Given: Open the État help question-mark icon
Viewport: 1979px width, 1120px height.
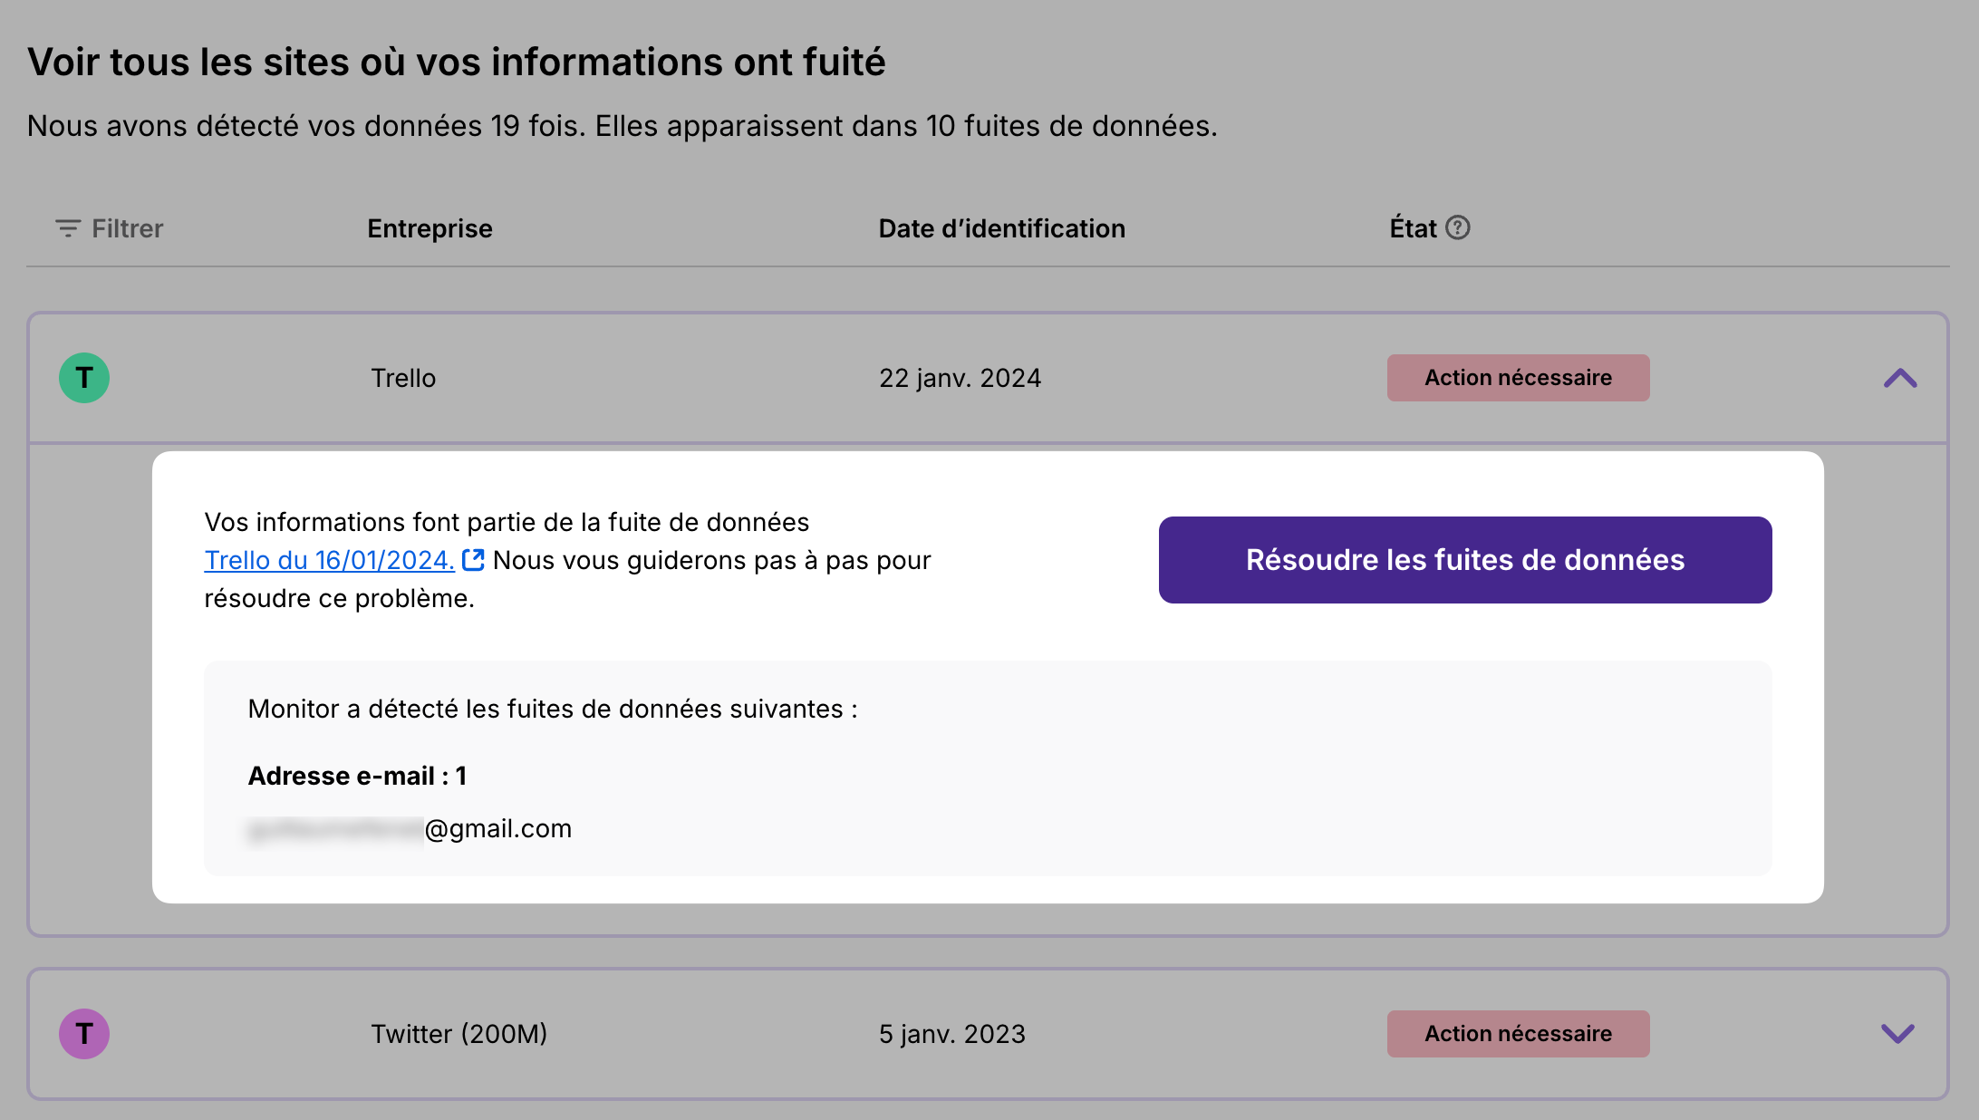Looking at the screenshot, I should click(x=1457, y=227).
